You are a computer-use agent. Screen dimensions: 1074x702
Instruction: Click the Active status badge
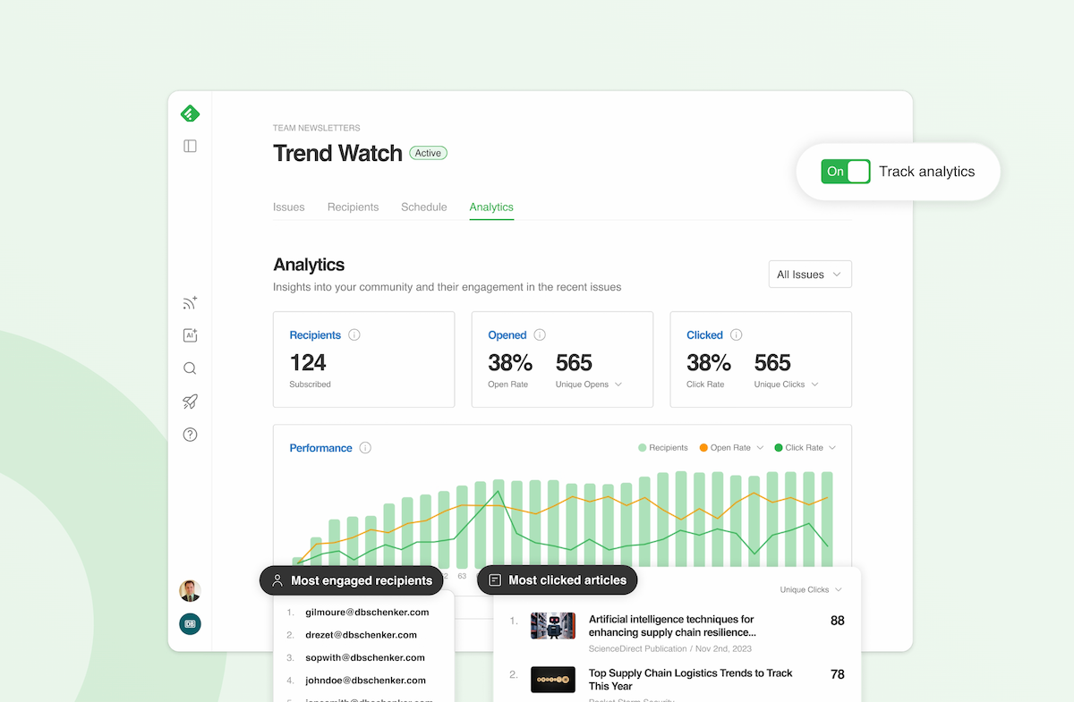[428, 153]
